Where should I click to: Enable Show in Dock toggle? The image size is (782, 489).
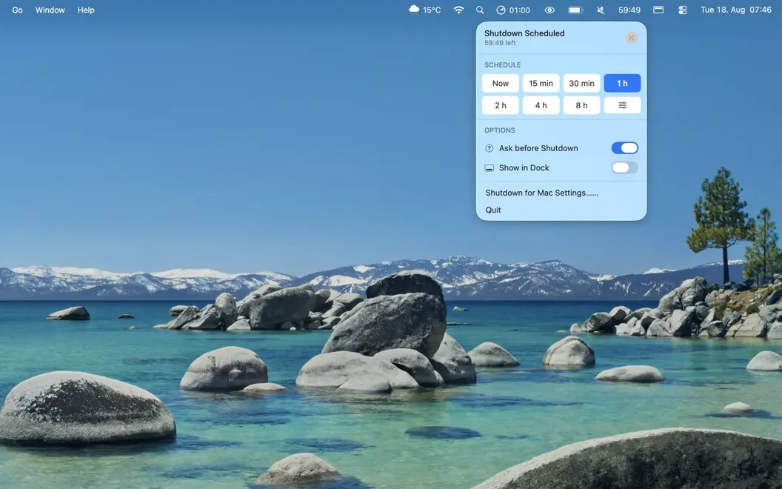click(x=625, y=167)
